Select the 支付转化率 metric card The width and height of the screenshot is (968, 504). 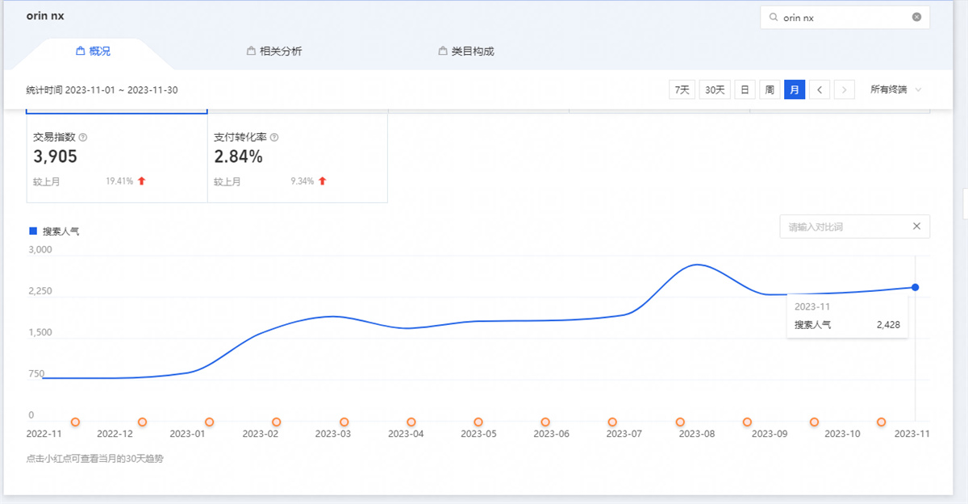(x=298, y=158)
